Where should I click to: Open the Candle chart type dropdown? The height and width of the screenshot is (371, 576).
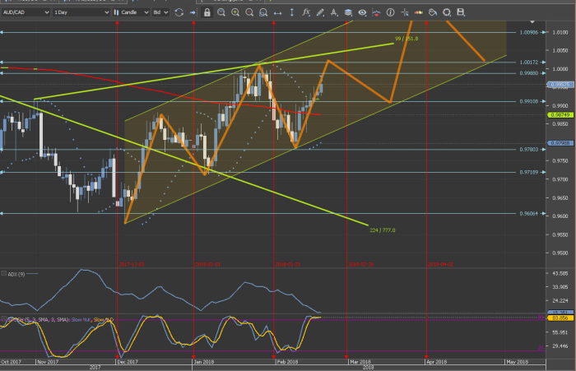[x=131, y=12]
